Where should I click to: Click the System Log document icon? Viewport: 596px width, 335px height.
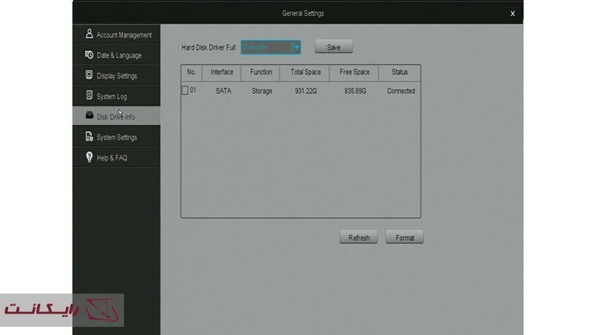click(89, 96)
